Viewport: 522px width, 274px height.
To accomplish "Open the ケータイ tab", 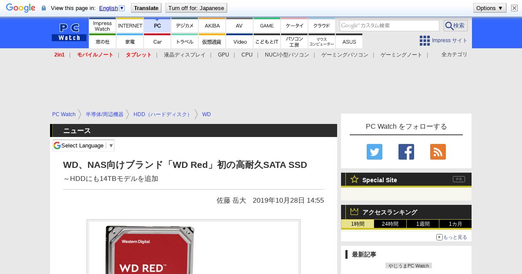I will 294,25.
